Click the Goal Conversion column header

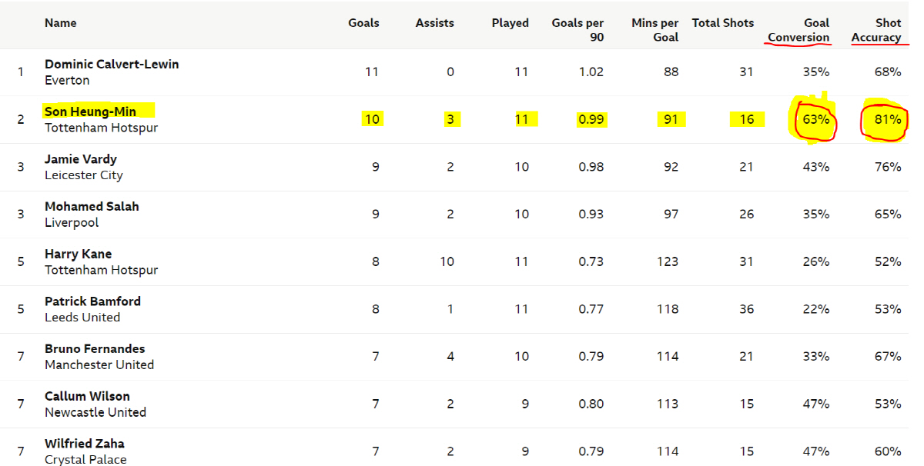[798, 30]
